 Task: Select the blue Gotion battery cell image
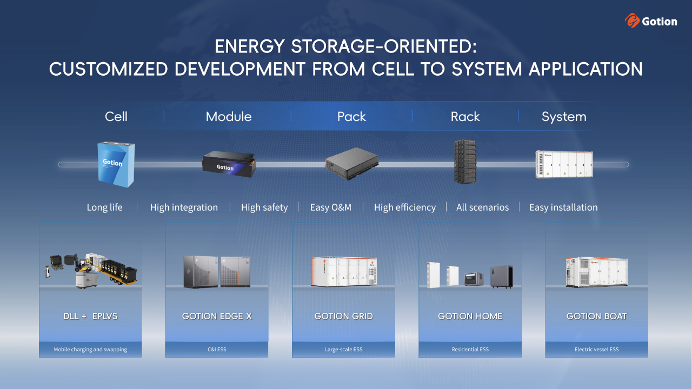point(116,164)
